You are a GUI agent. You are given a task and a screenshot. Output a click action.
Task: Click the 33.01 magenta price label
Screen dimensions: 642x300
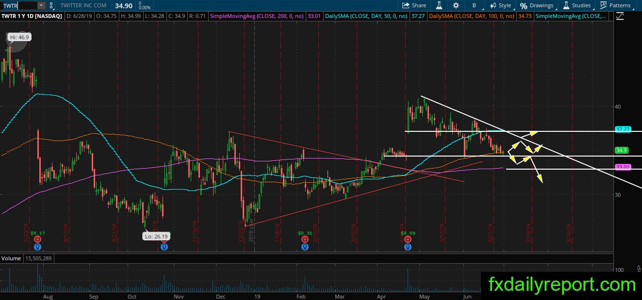tap(622, 167)
